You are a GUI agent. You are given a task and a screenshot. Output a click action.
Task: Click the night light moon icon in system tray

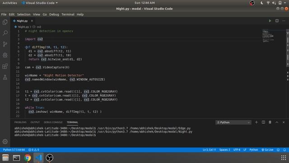click(x=261, y=3)
